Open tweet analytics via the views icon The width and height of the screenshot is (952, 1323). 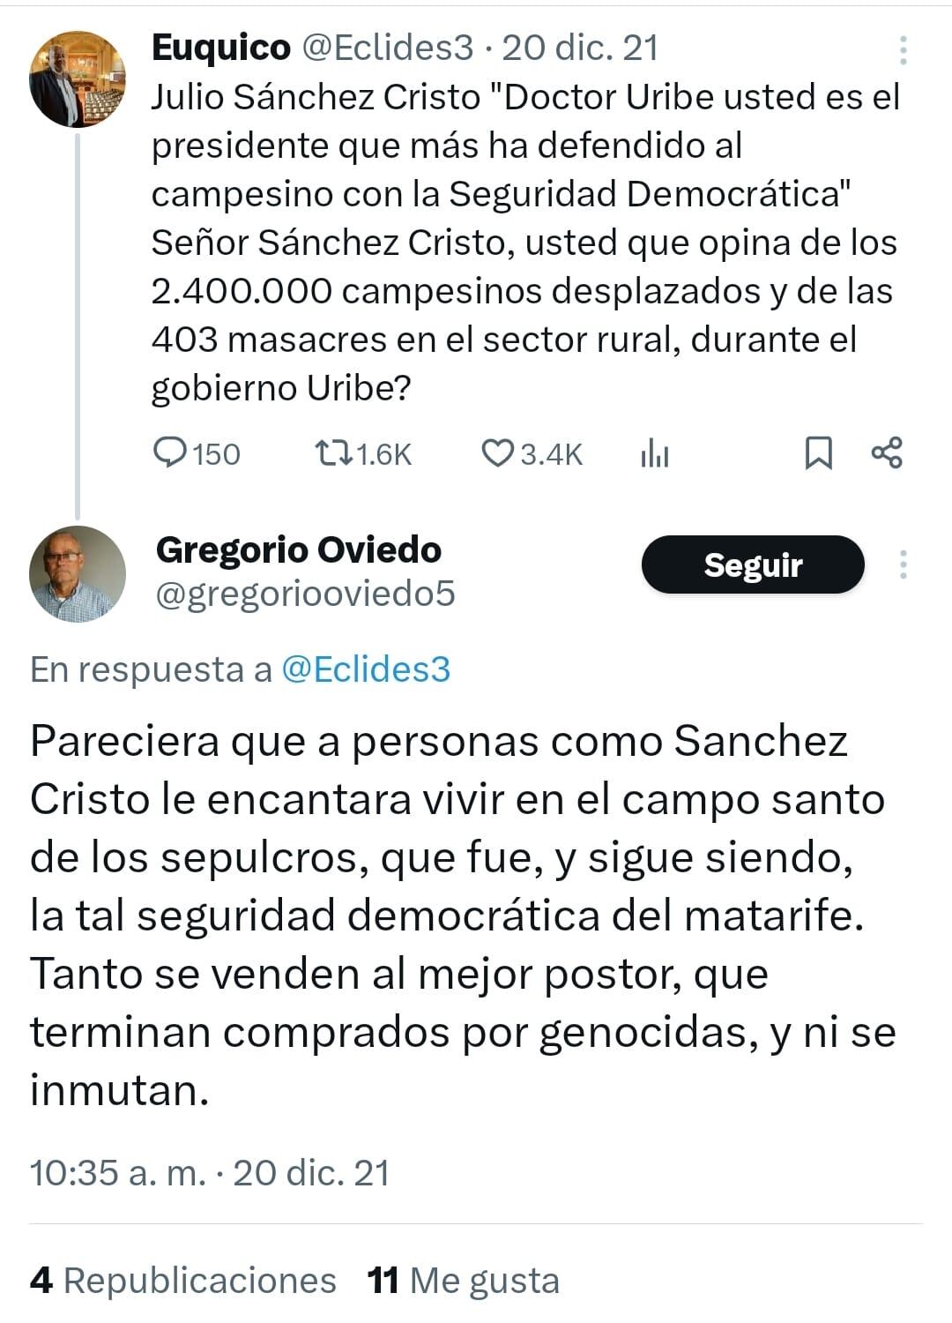click(656, 453)
